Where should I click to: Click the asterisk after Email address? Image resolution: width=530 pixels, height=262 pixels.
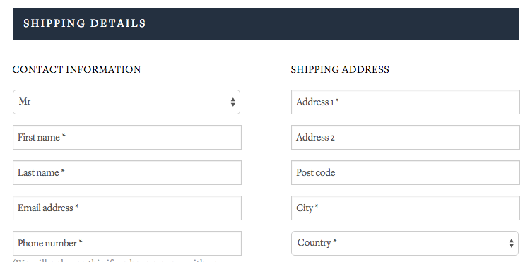pos(77,206)
